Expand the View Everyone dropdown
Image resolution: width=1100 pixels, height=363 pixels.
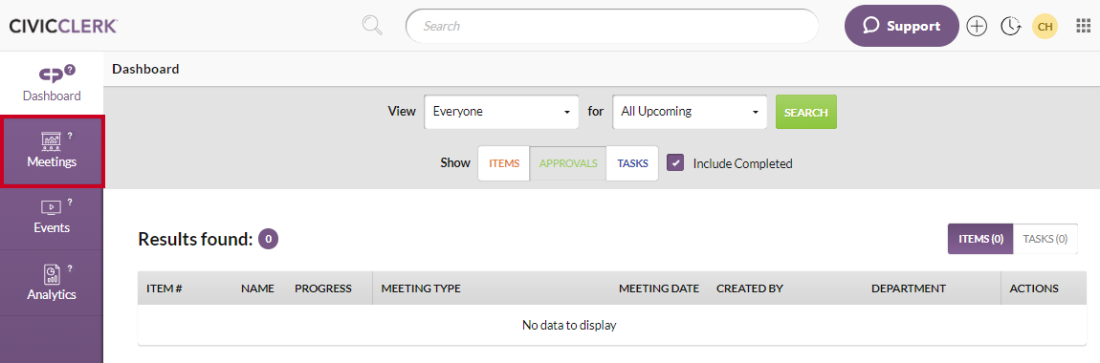[x=501, y=112]
